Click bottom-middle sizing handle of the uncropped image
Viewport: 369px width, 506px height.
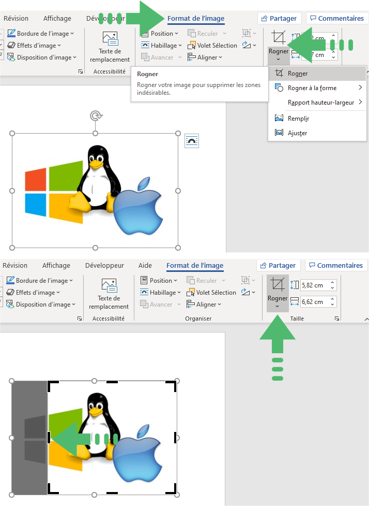click(95, 248)
